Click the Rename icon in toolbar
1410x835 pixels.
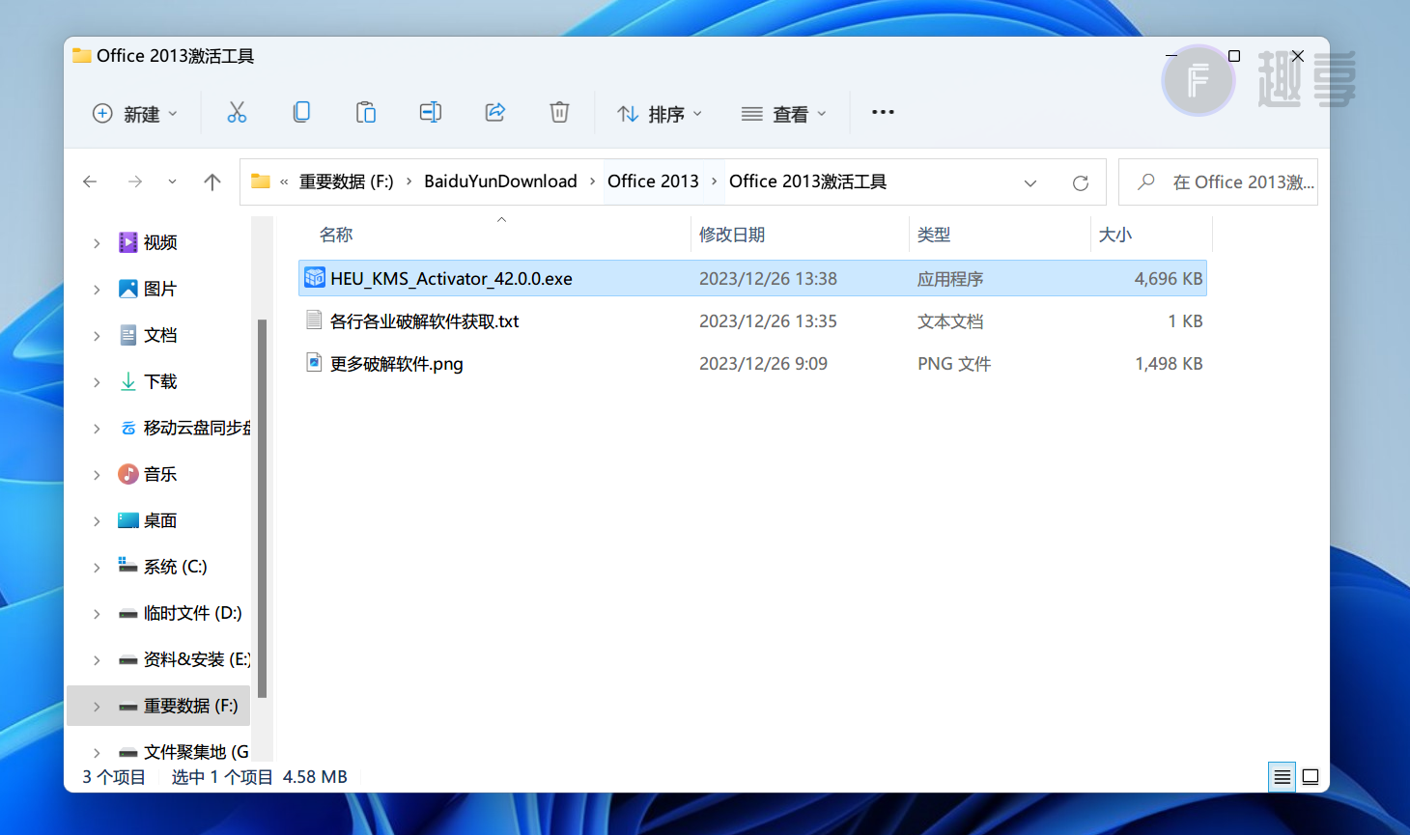(431, 113)
